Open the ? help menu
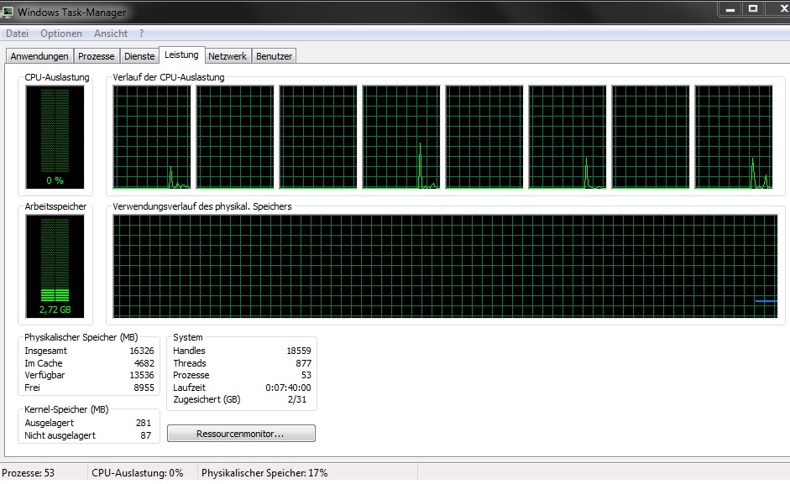790x484 pixels. tap(141, 34)
